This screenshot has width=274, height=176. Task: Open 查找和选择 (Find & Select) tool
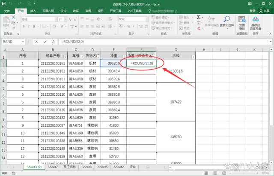coord(226,21)
